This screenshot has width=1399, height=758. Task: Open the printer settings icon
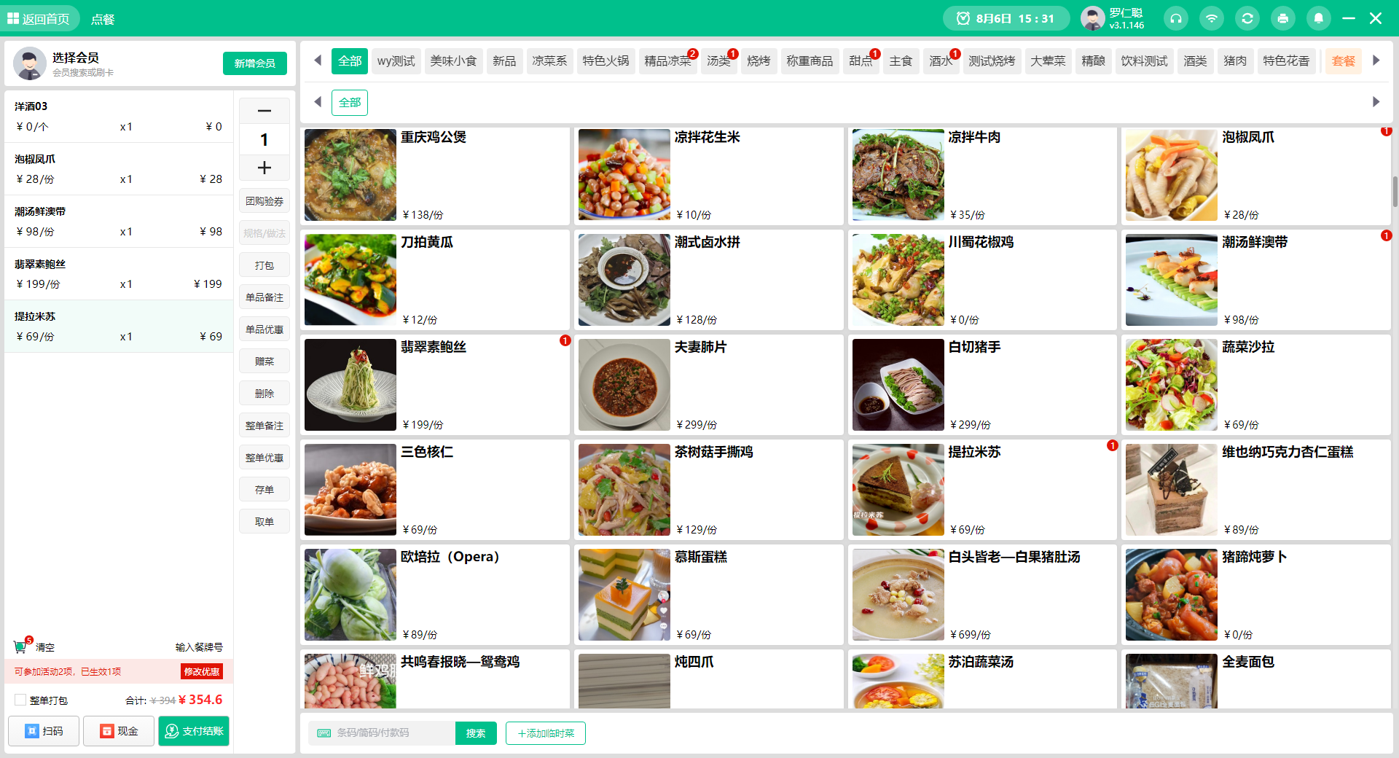pos(1282,18)
